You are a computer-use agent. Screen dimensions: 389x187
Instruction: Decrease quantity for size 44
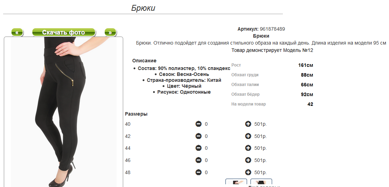point(198,148)
